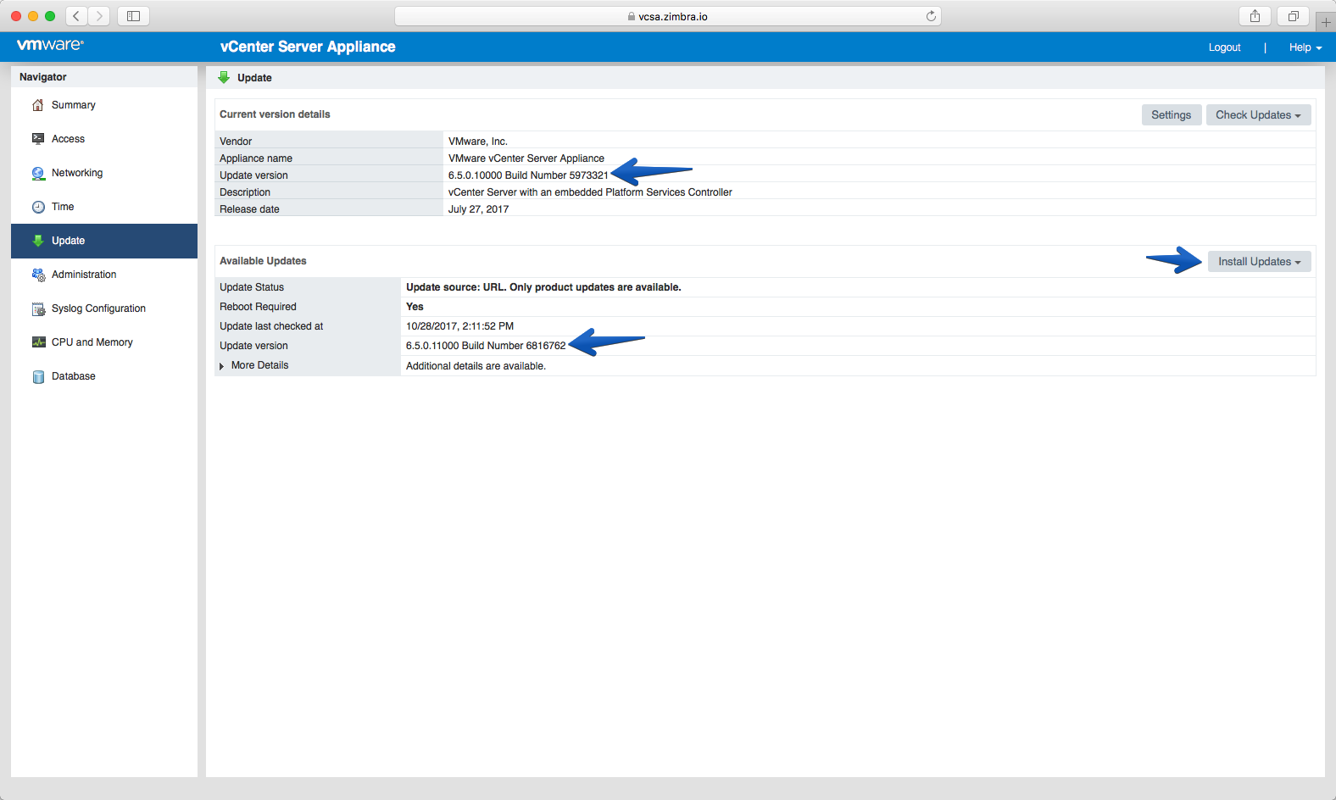
Task: Click the Current version details heading
Action: (275, 114)
